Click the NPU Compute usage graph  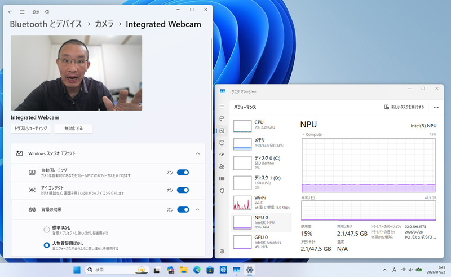pyautogui.click(x=369, y=165)
